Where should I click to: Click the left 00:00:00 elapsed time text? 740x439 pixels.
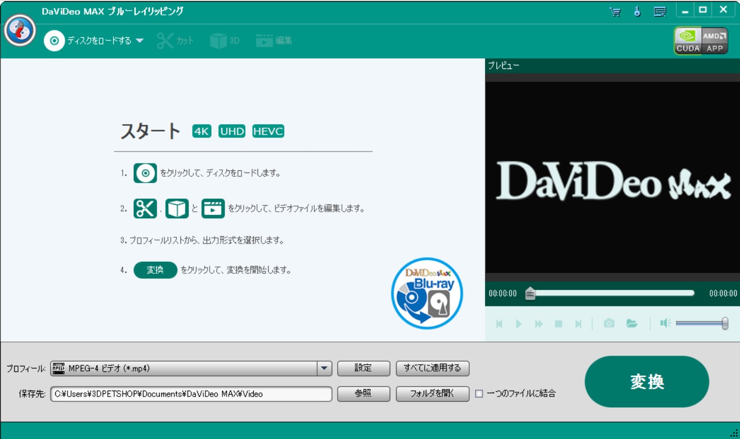(x=503, y=293)
